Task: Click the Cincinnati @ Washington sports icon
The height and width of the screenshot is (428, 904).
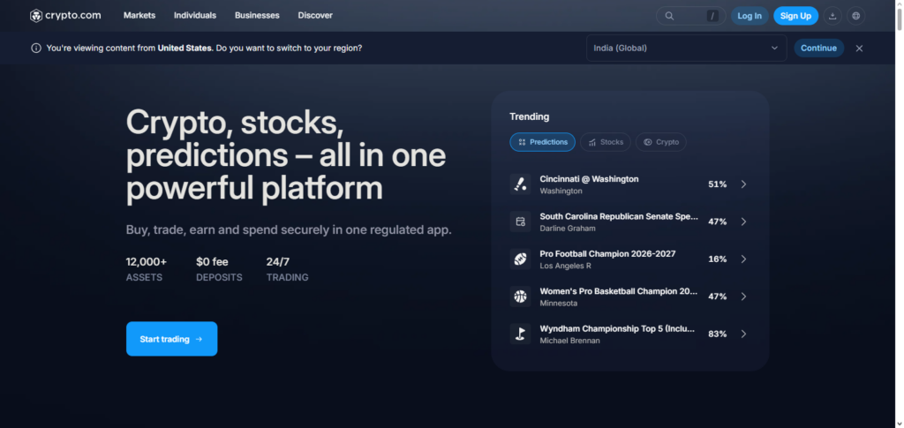Action: pos(520,184)
